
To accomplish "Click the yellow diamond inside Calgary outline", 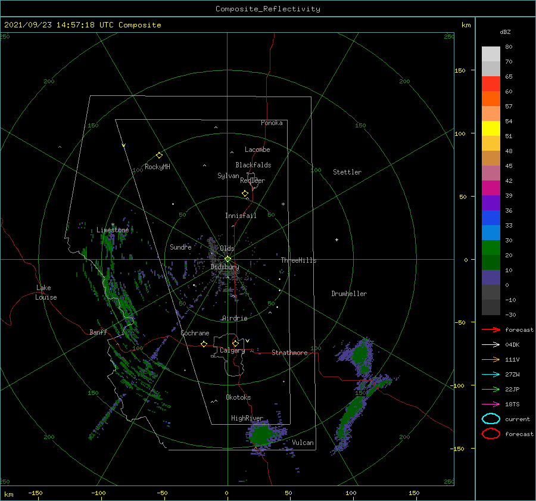I will click(235, 343).
